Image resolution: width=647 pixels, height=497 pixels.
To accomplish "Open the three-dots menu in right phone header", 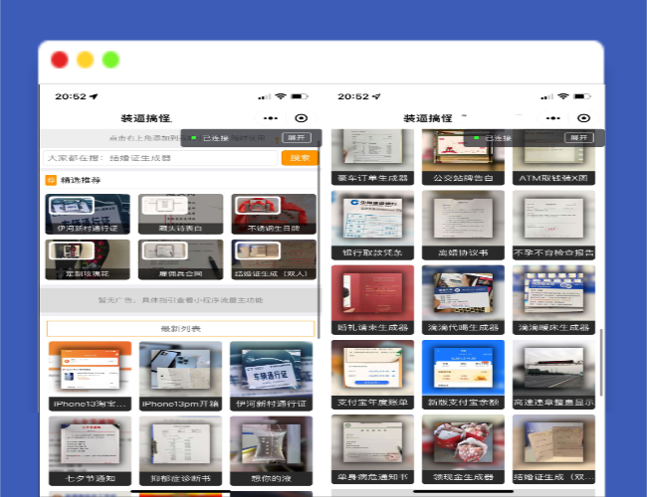I will [552, 118].
